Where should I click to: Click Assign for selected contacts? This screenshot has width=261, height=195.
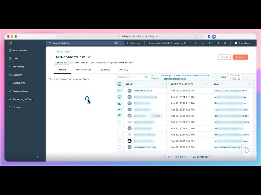pos(166,76)
